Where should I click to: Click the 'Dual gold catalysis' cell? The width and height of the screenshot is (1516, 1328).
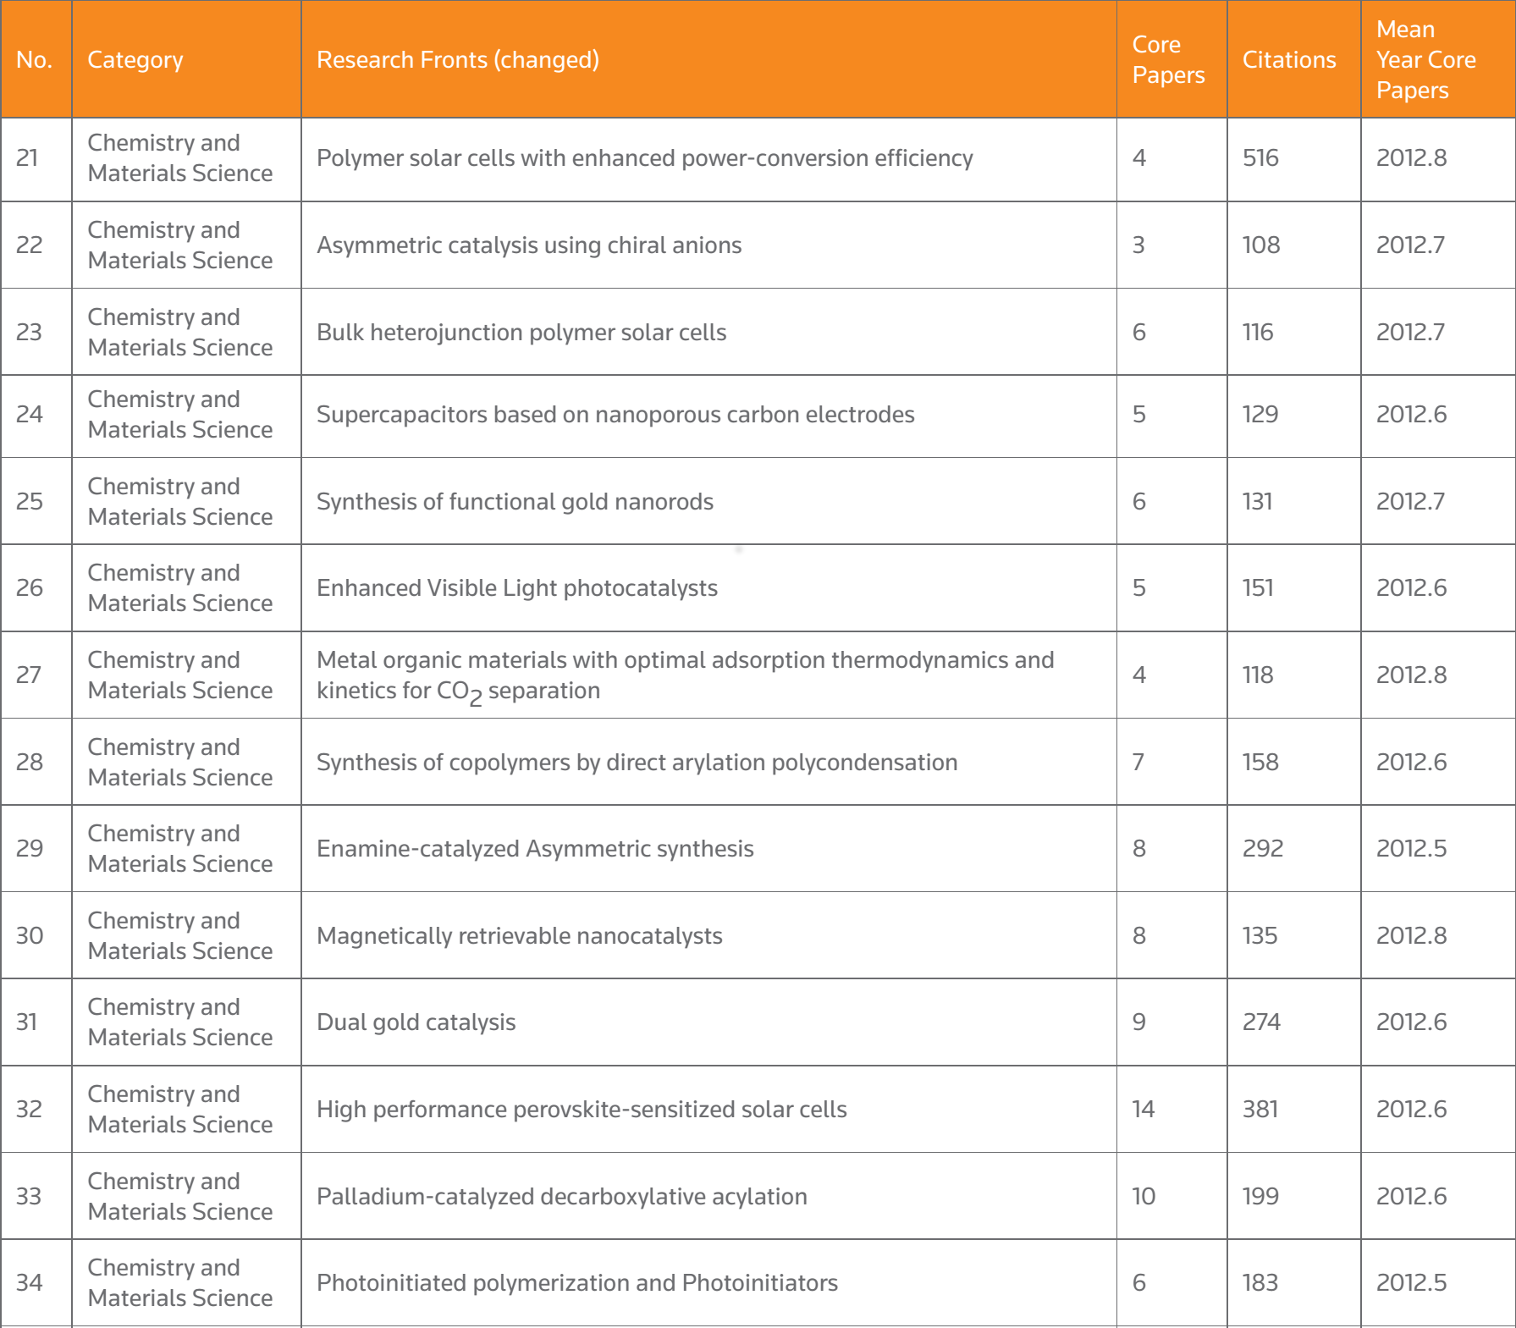pyautogui.click(x=416, y=1022)
